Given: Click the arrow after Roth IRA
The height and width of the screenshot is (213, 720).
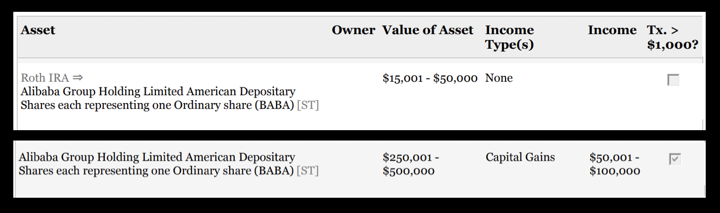Looking at the screenshot, I should click(x=77, y=78).
